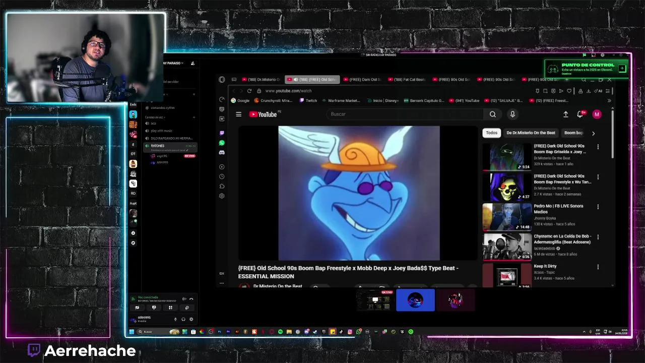Click the main video player with blue character
Image resolution: width=645 pixels, height=363 pixels.
pos(359,193)
